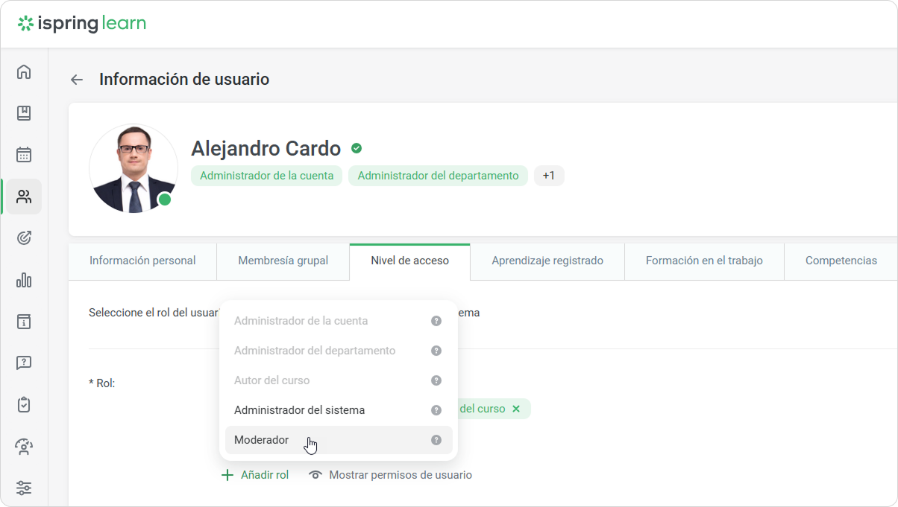Viewport: 898px width, 507px height.
Task: Open the Courses book icon in sidebar
Action: 24,113
